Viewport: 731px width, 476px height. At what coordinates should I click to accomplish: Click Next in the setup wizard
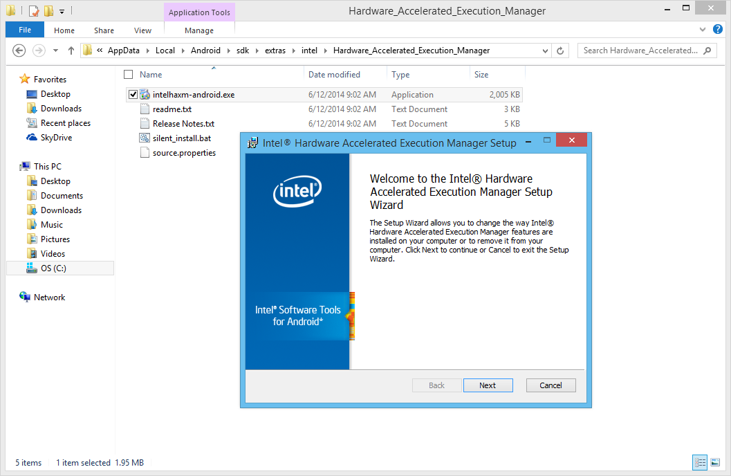(488, 385)
